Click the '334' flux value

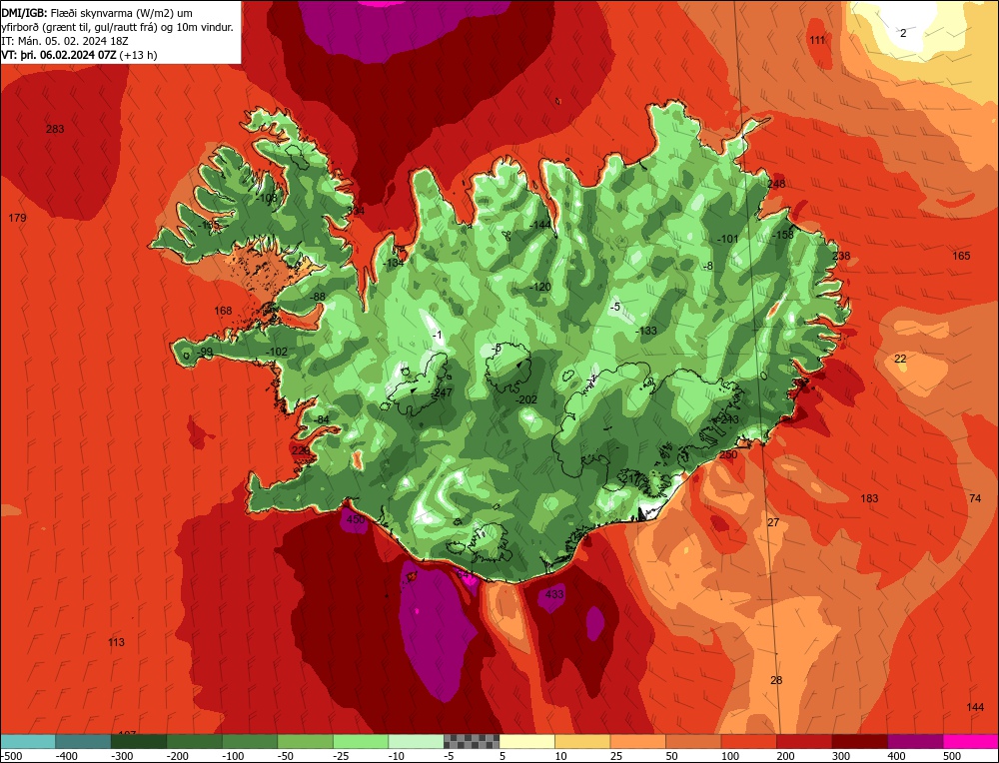[356, 211]
